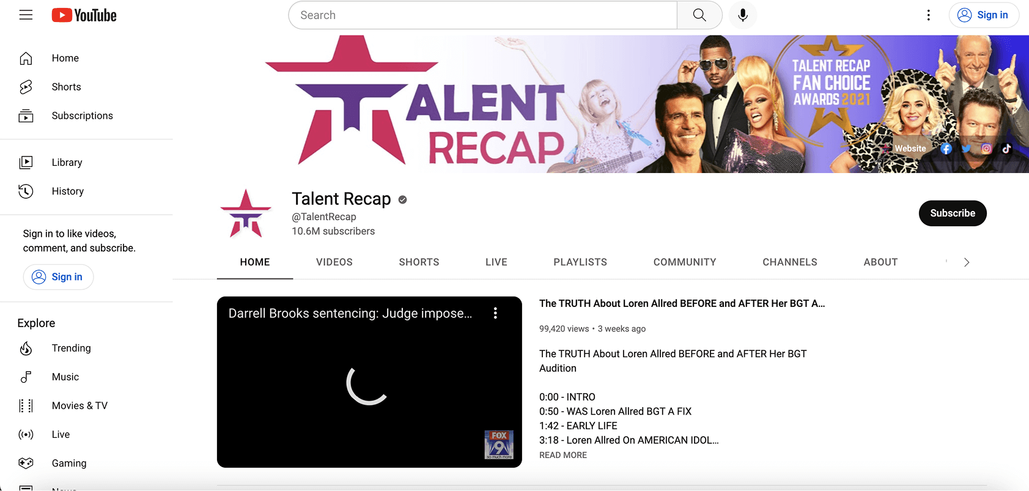The image size is (1029, 491).
Task: Subscribe to Talent Recap channel
Action: point(952,213)
